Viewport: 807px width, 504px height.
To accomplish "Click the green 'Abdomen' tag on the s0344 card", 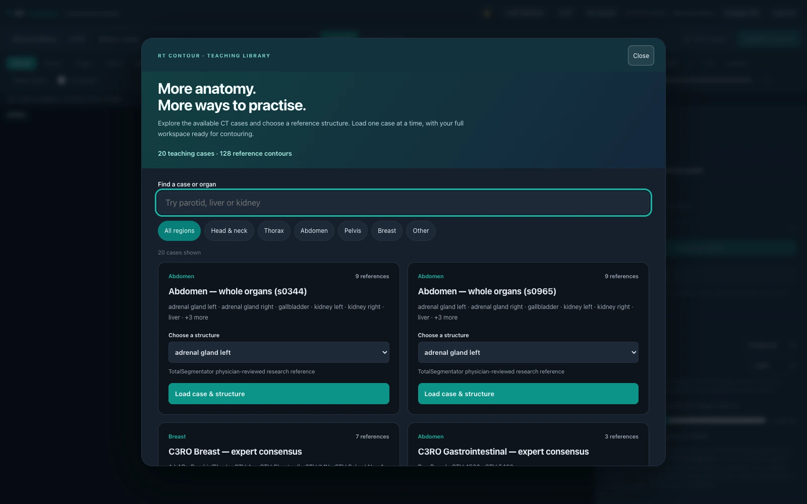I will [x=181, y=276].
